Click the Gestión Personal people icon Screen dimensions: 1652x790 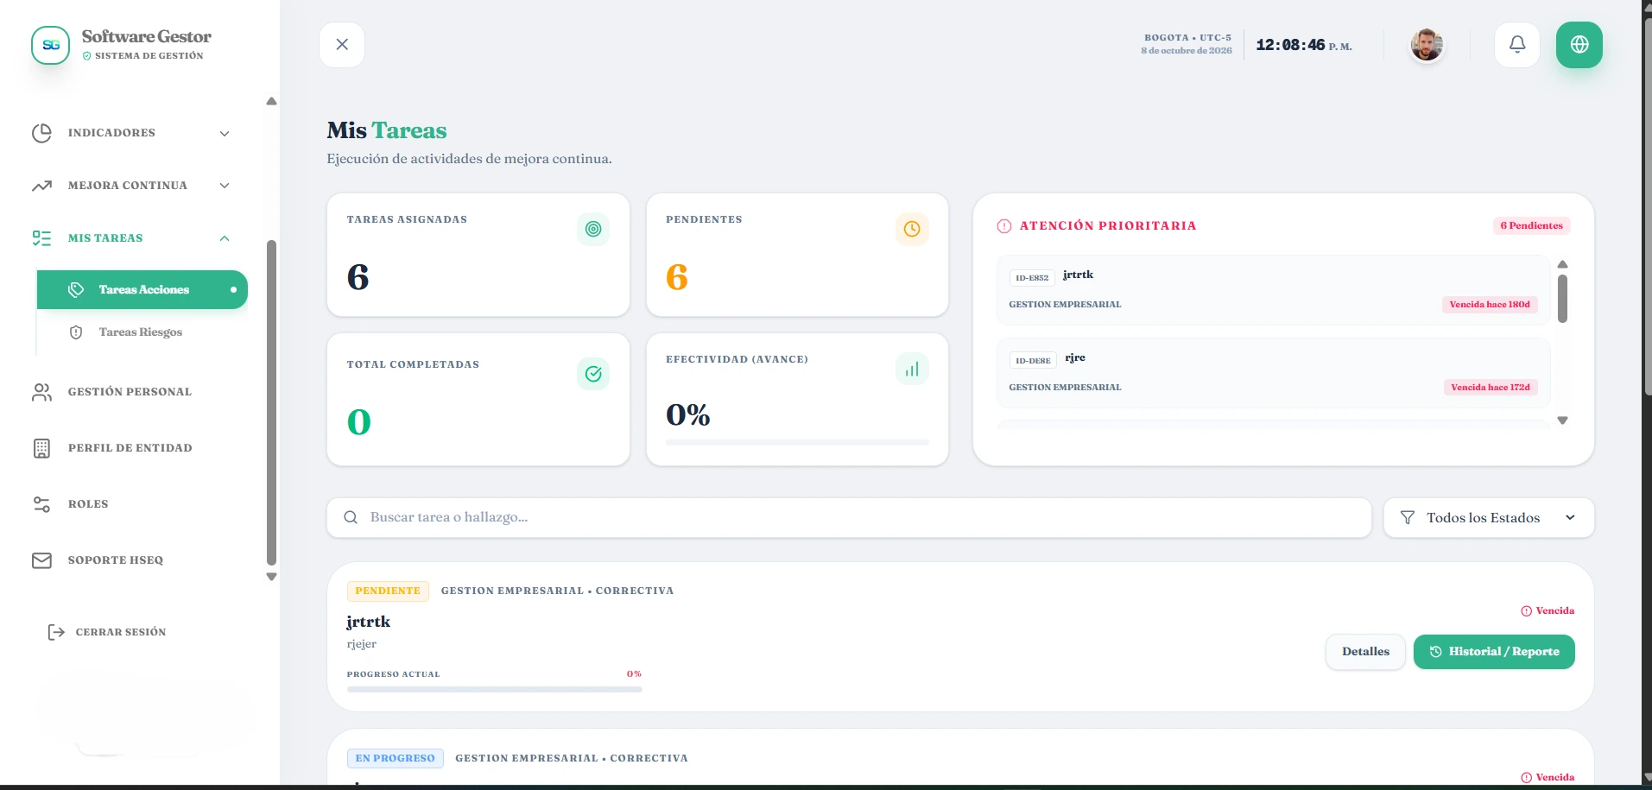41,392
